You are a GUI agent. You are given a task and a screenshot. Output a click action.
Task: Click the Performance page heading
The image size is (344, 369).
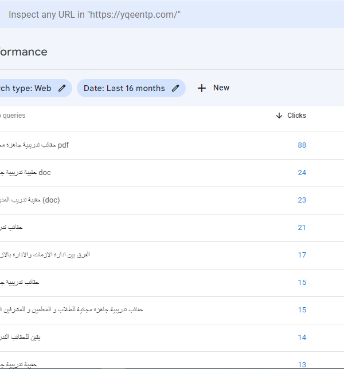[24, 51]
